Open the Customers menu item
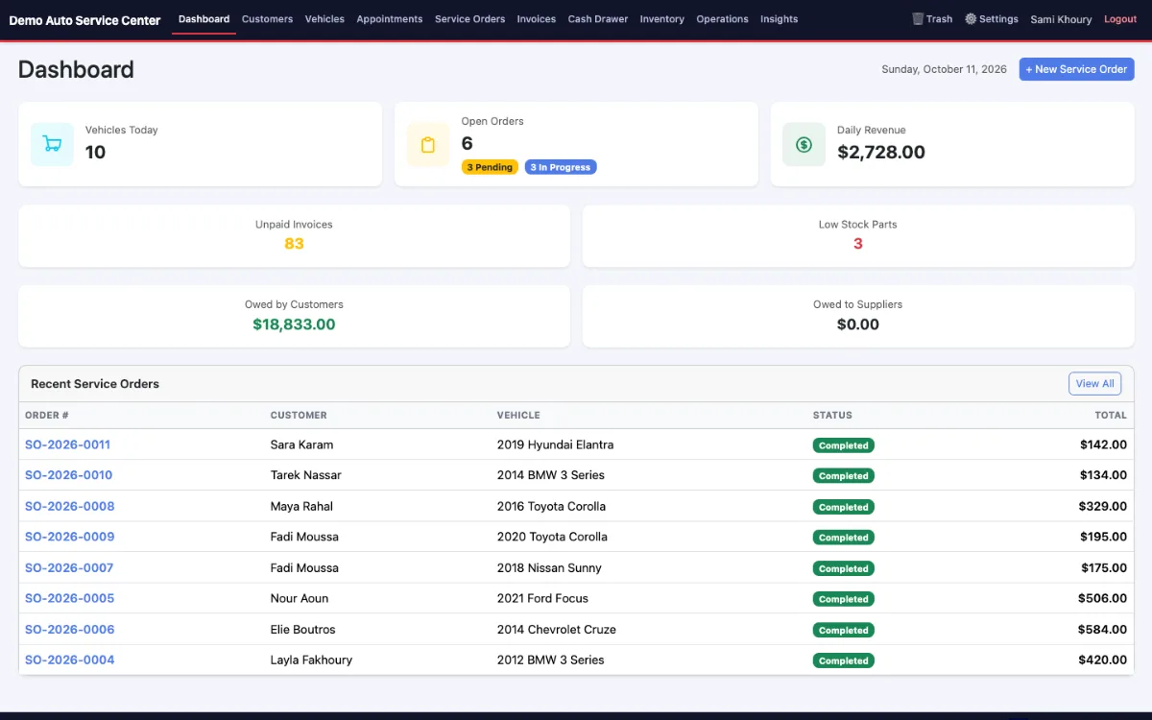Image resolution: width=1152 pixels, height=720 pixels. pyautogui.click(x=267, y=19)
